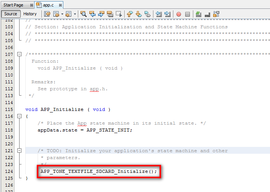The image size is (270, 192).
Task: Click the Find Selection magnifier icon
Action: click(x=83, y=14)
